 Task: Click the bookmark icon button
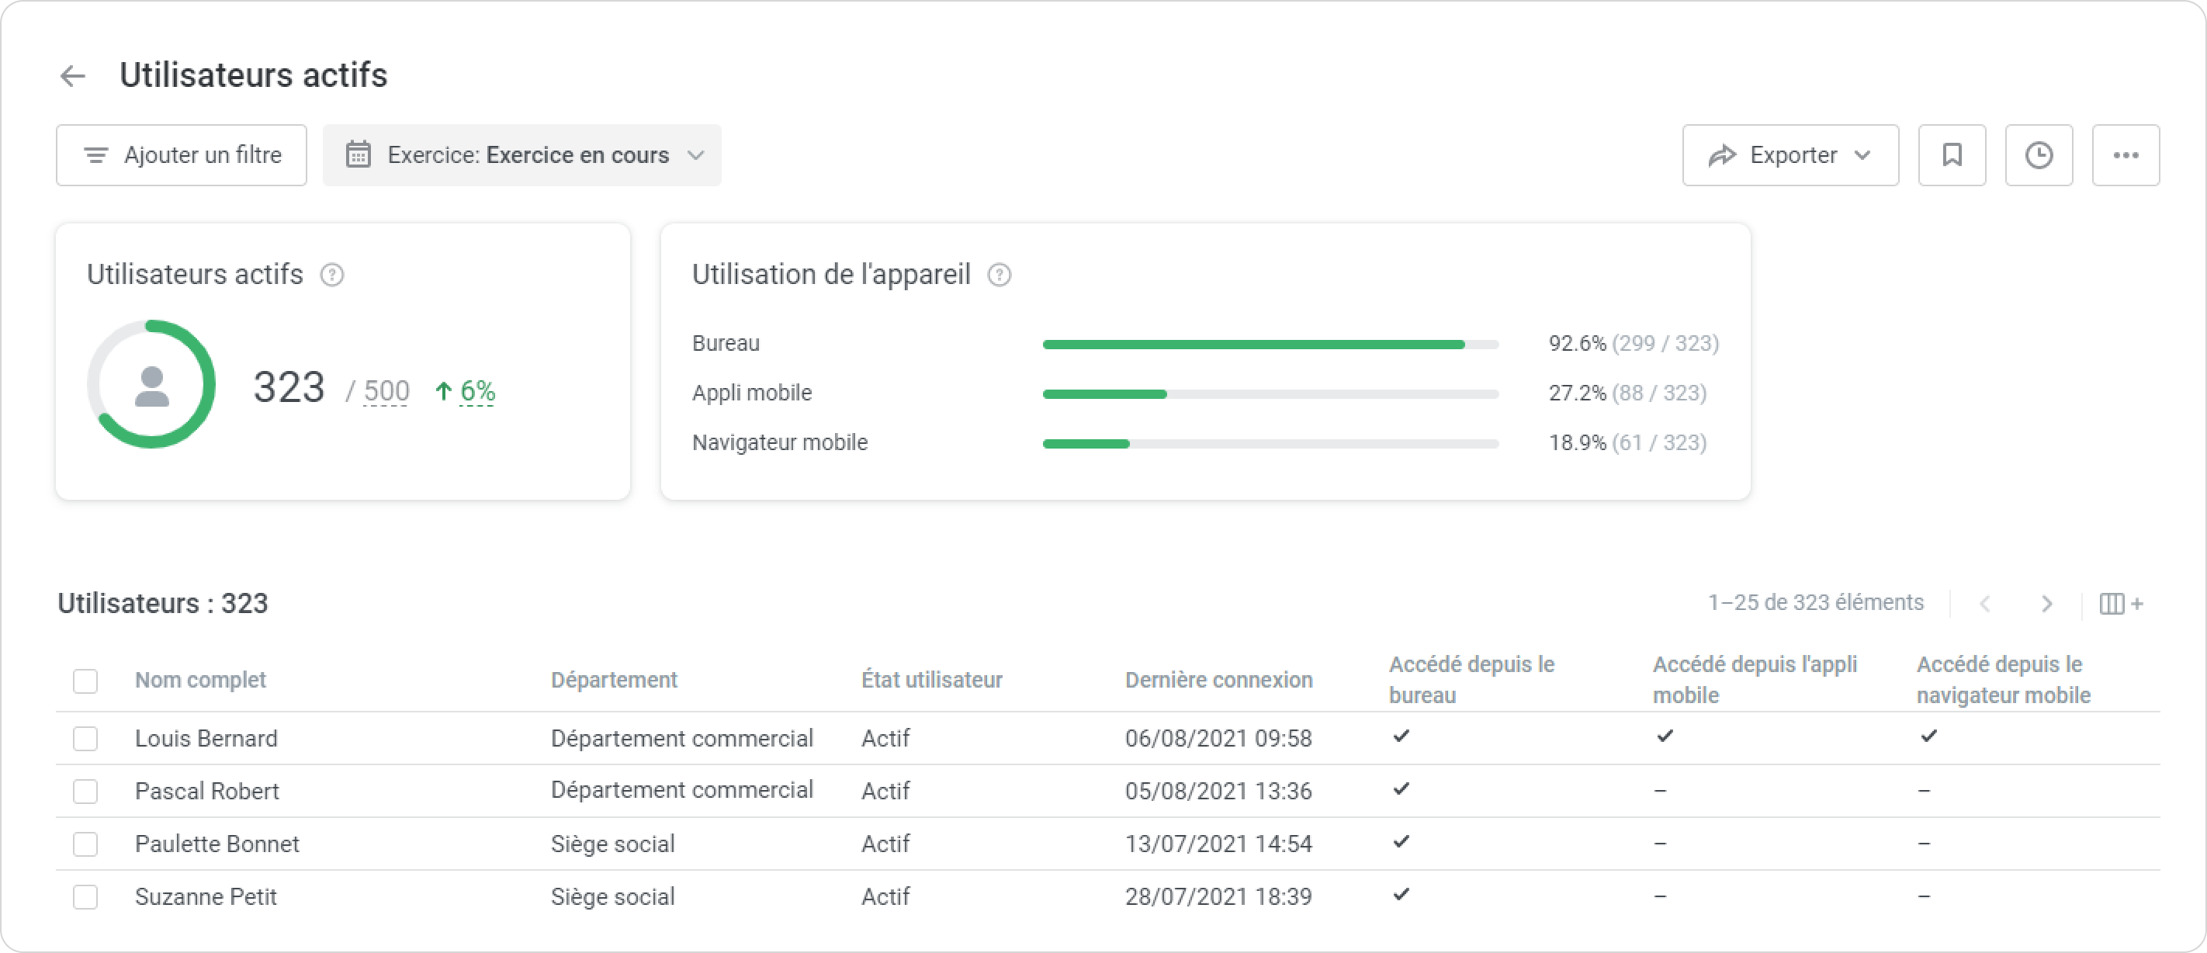click(1951, 155)
